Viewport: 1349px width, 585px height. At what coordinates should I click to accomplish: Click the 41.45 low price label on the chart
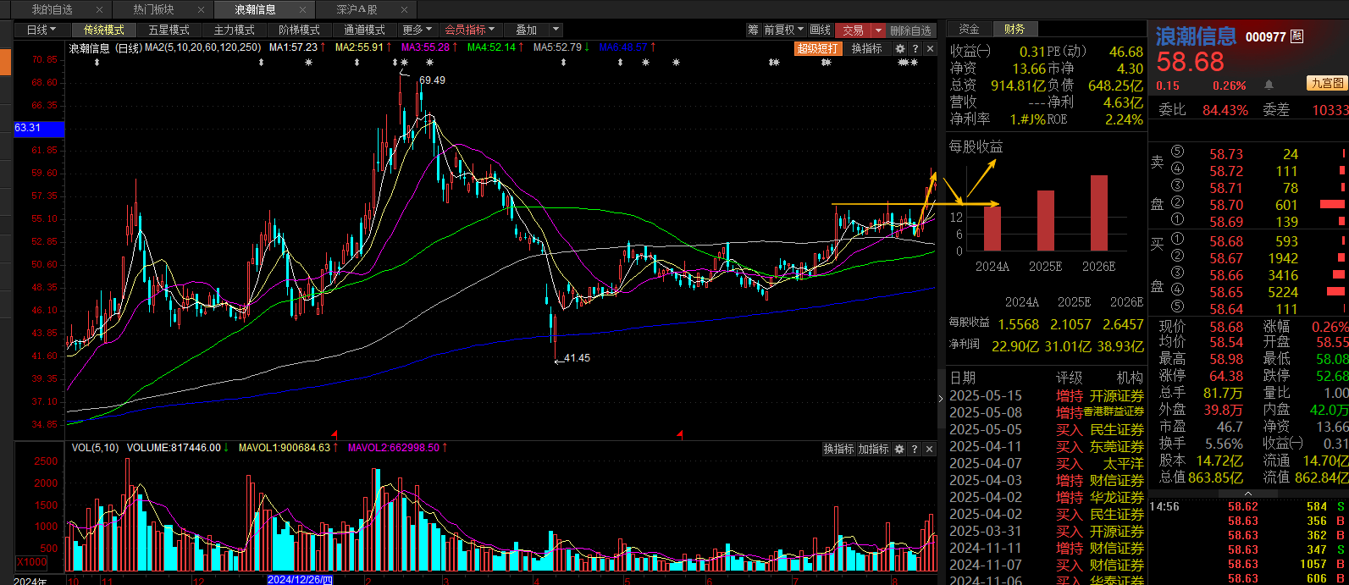pyautogui.click(x=577, y=358)
